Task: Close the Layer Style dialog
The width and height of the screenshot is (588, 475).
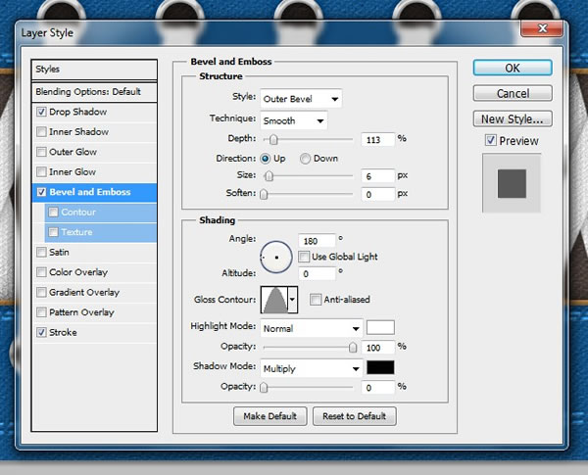Action: (542, 28)
